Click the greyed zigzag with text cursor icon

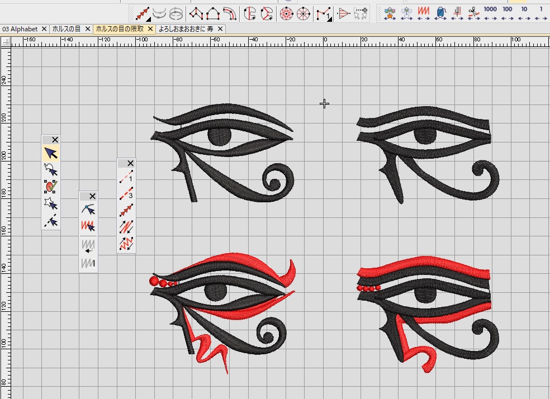point(88,263)
